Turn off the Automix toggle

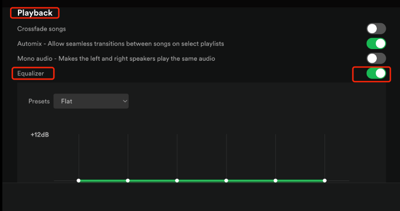click(376, 43)
